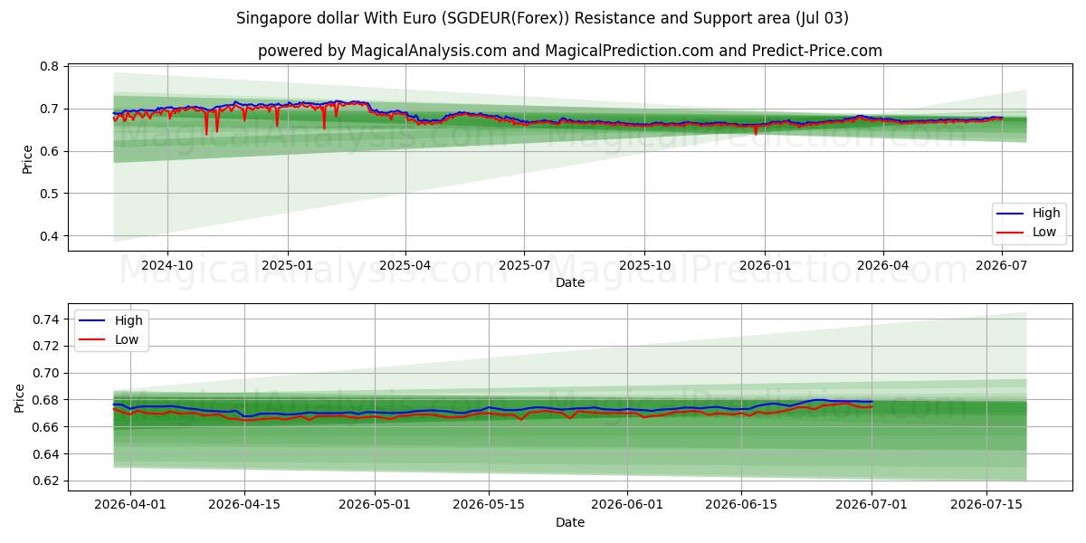
Task: Click the '0.64' price tick in bottom chart
Action: [x=47, y=454]
